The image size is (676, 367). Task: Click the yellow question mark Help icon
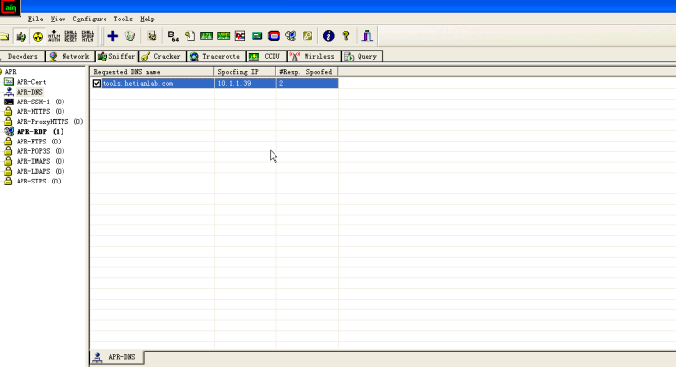[x=346, y=36]
